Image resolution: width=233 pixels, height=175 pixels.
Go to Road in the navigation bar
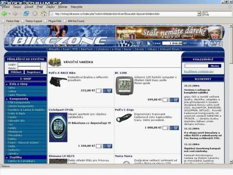[x=66, y=49]
